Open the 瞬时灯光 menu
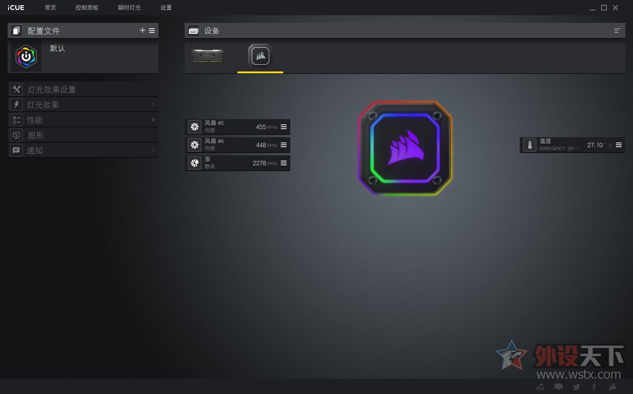The width and height of the screenshot is (633, 394). [x=129, y=8]
